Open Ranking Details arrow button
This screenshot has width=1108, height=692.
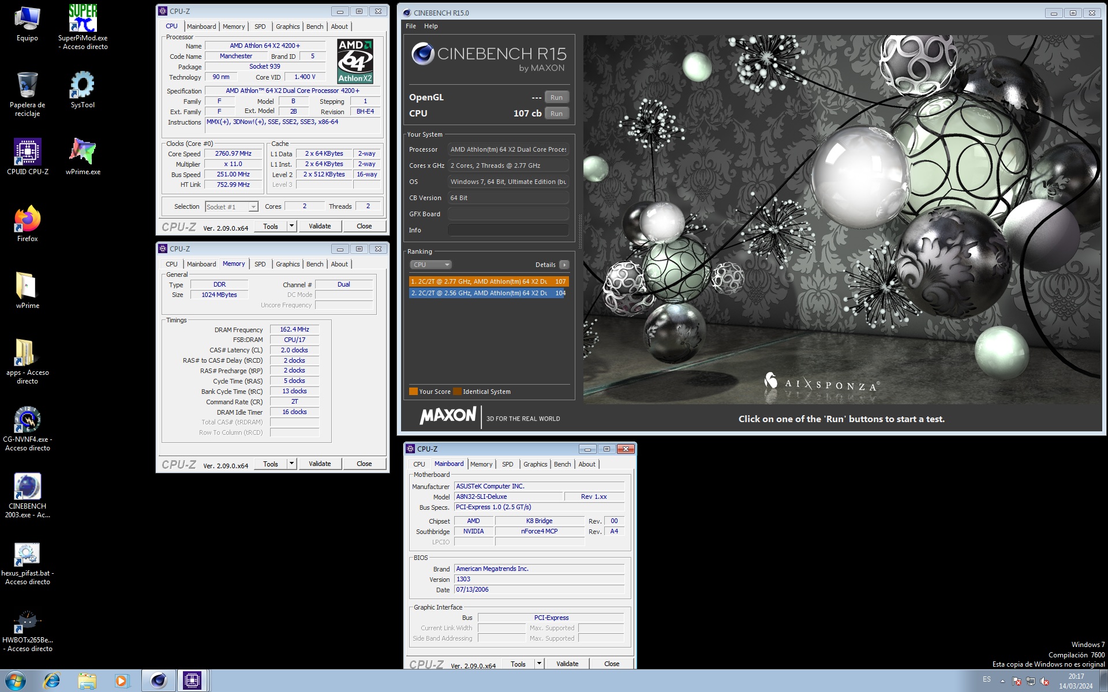click(x=564, y=265)
